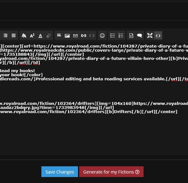The height and width of the screenshot is (183, 188).
Task: Click the remove formatting eraser icon
Action: [x=49, y=35]
